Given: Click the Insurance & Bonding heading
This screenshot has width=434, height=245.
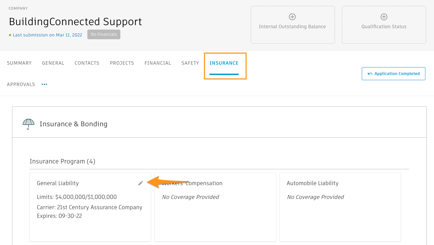Looking at the screenshot, I should point(74,124).
